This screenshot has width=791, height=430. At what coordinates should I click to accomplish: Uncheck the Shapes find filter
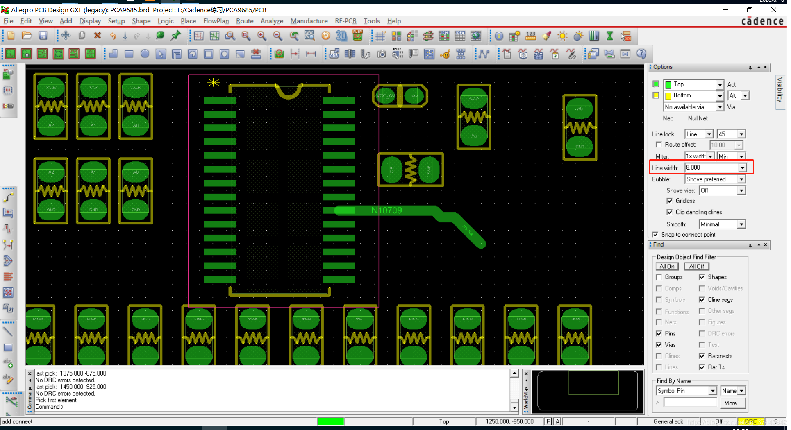pyautogui.click(x=702, y=277)
